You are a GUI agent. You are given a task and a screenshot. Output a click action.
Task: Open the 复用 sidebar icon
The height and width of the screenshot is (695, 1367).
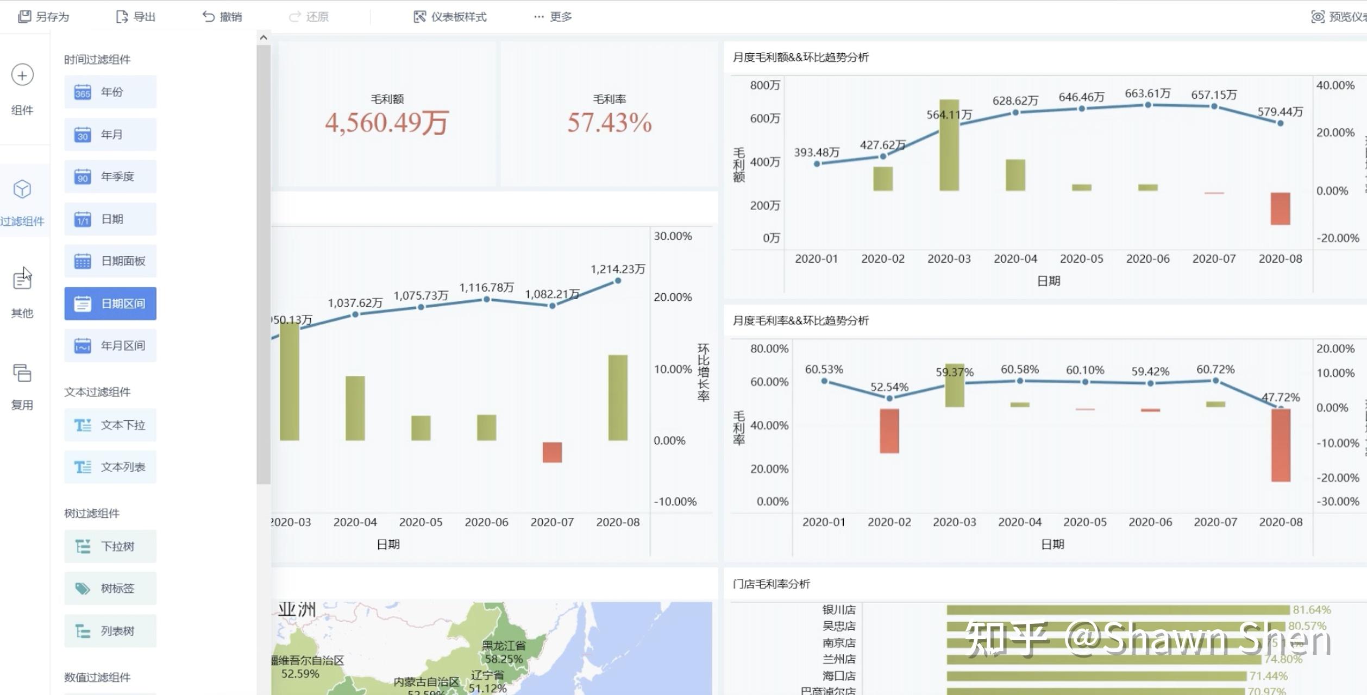22,373
